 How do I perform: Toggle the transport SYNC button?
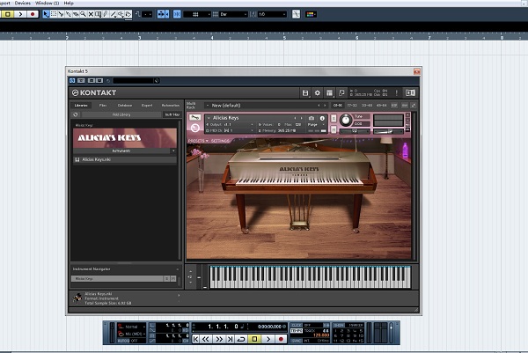coord(297,341)
